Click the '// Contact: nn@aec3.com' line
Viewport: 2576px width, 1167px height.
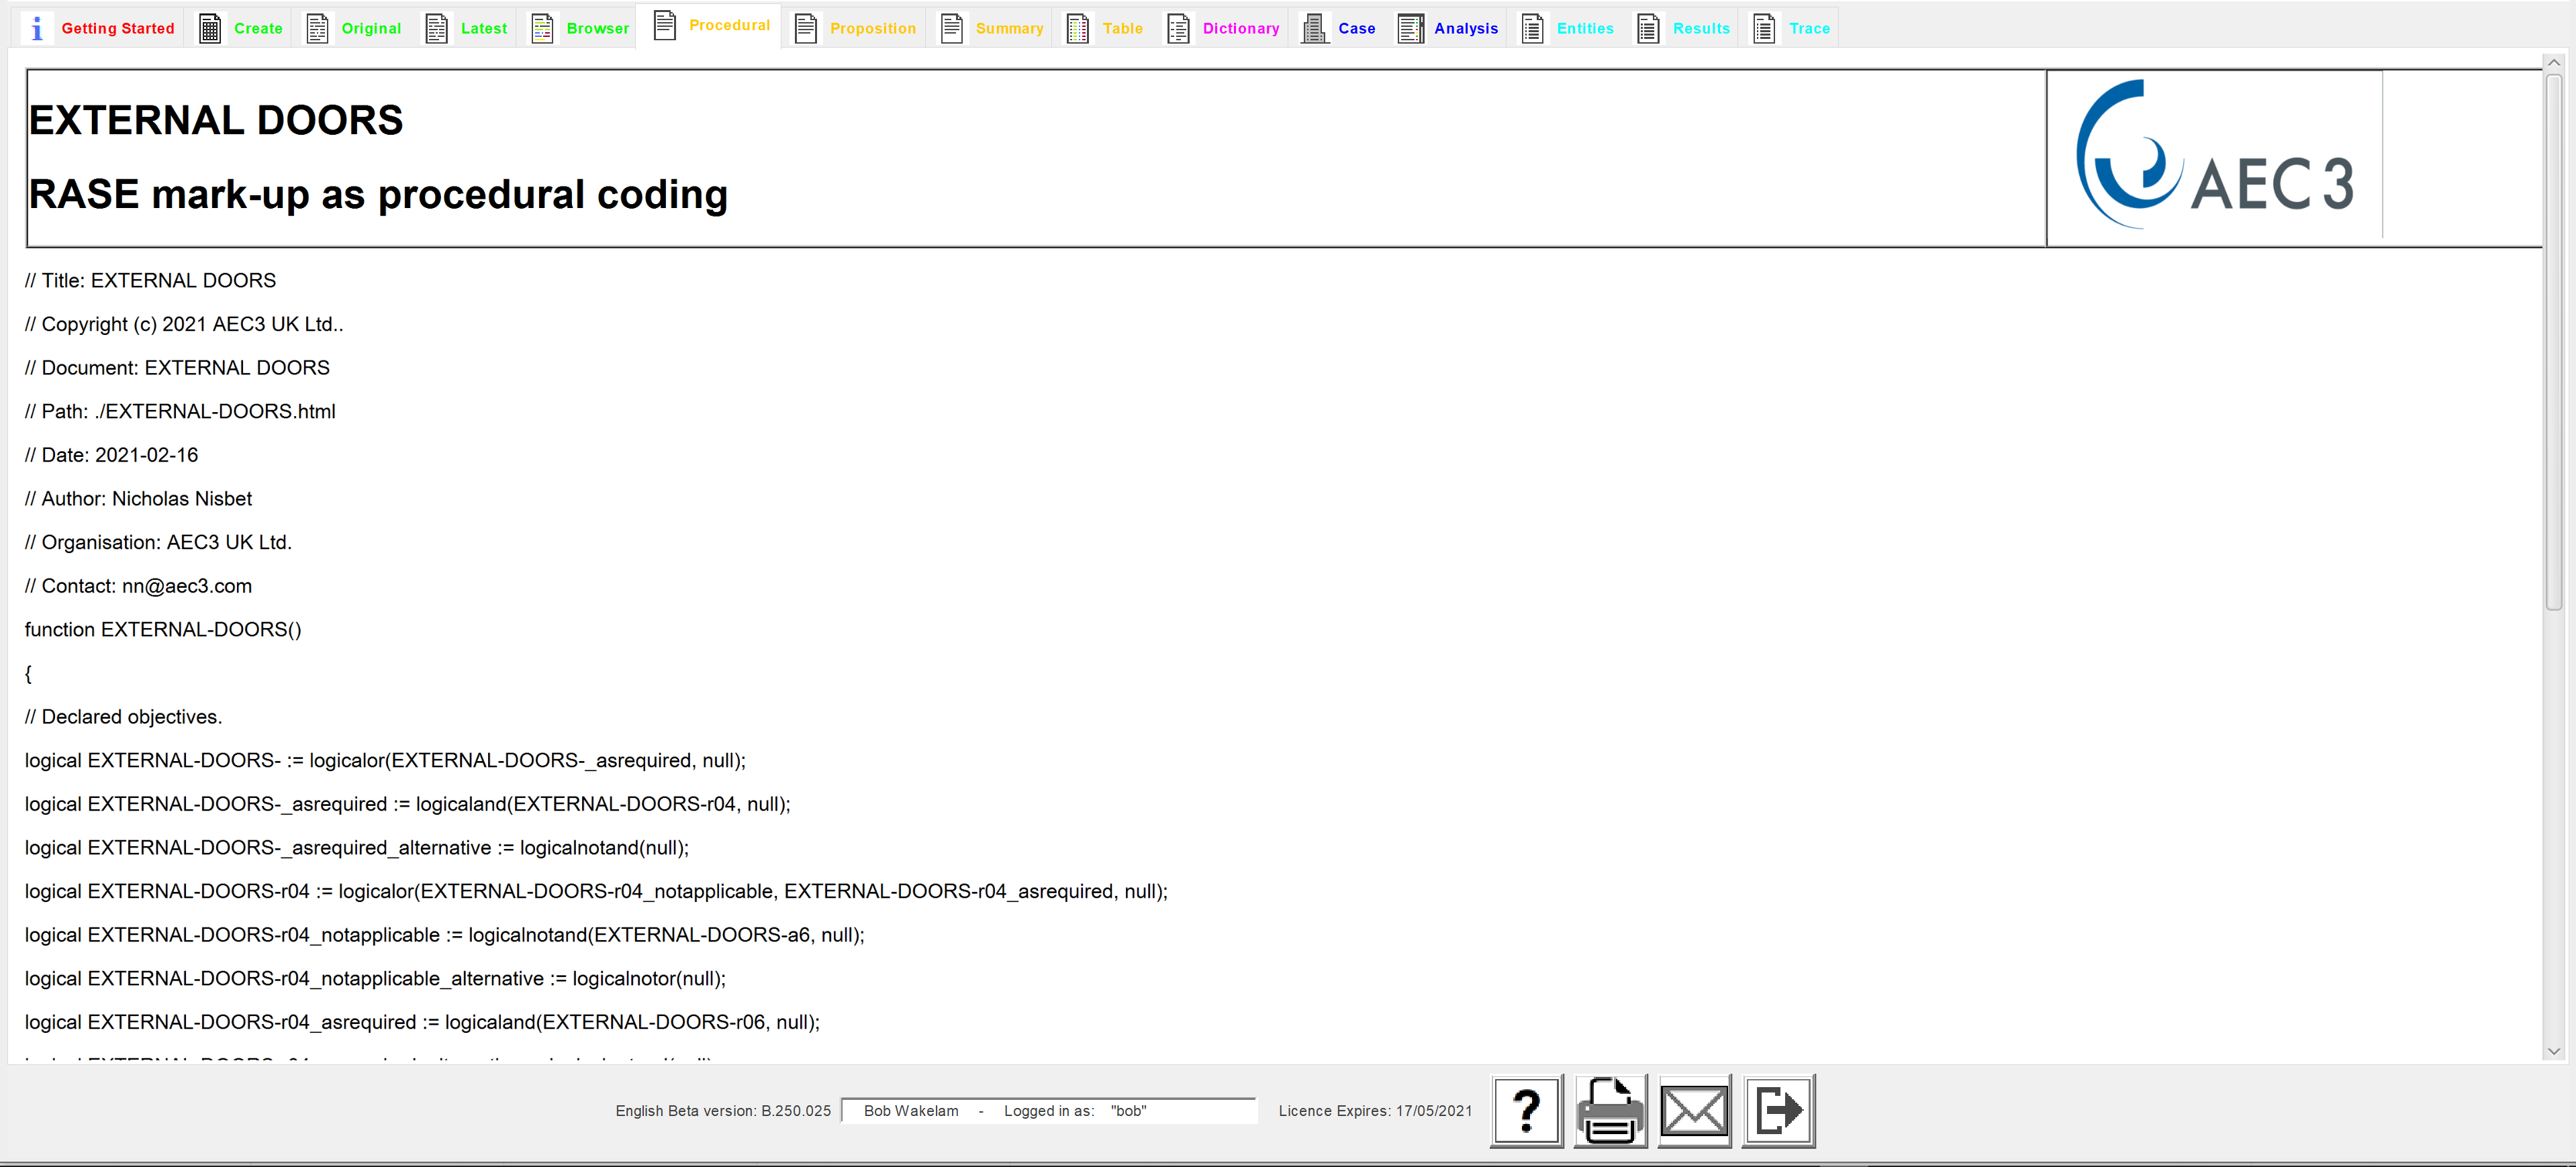tap(138, 586)
